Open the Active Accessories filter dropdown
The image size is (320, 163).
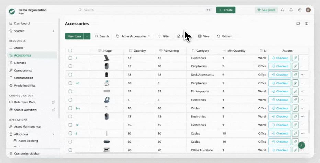133,36
